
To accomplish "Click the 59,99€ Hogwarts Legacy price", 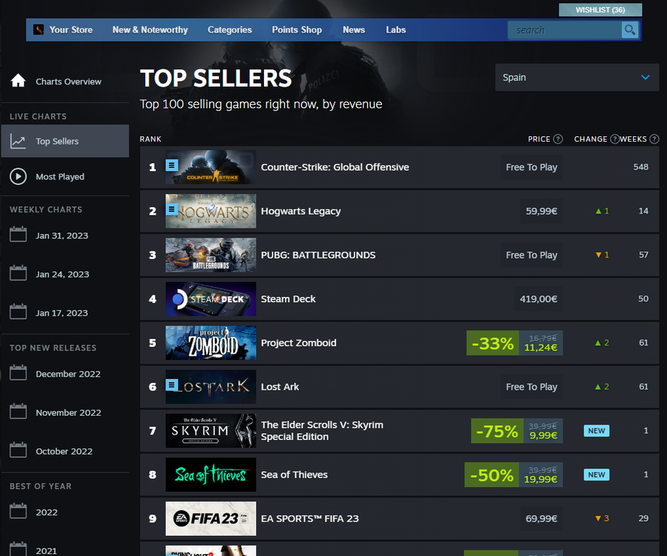I will (x=541, y=211).
